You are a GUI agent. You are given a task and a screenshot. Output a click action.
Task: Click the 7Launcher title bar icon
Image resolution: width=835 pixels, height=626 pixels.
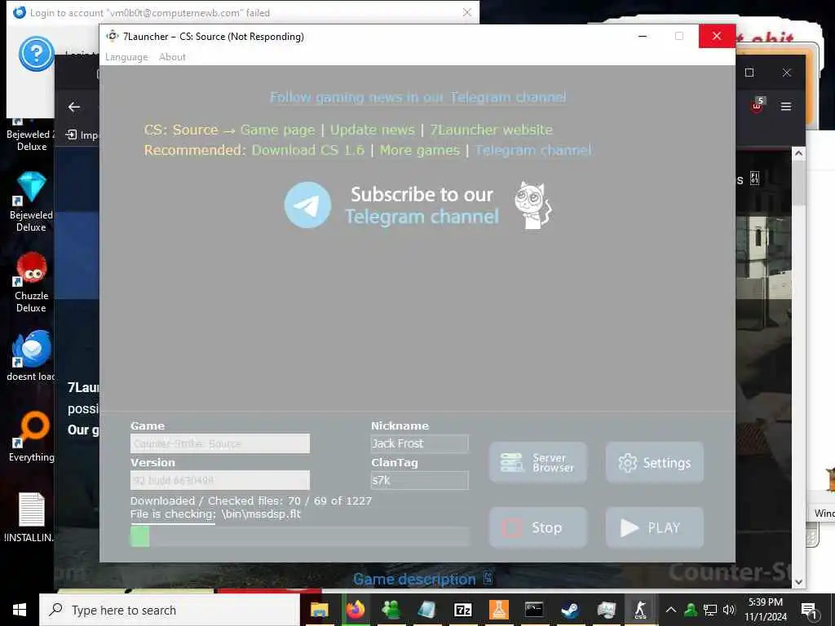112,36
